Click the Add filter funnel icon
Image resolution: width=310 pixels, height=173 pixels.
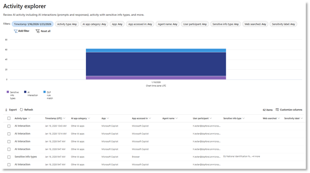tap(16, 31)
